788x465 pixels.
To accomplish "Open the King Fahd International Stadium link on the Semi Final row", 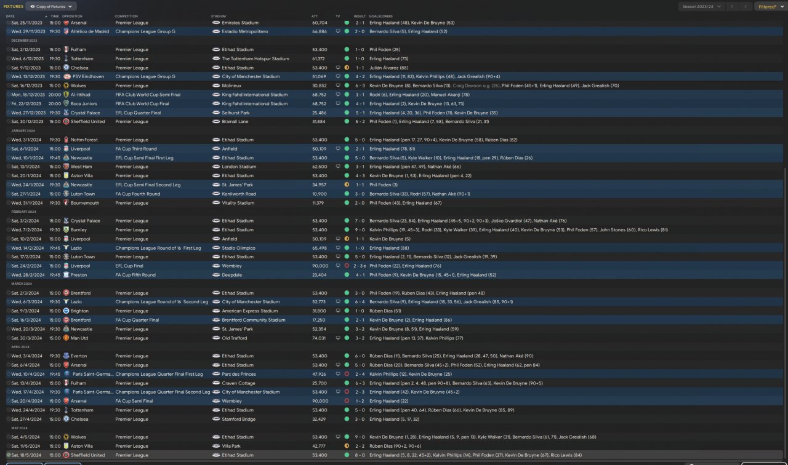I will coord(255,95).
